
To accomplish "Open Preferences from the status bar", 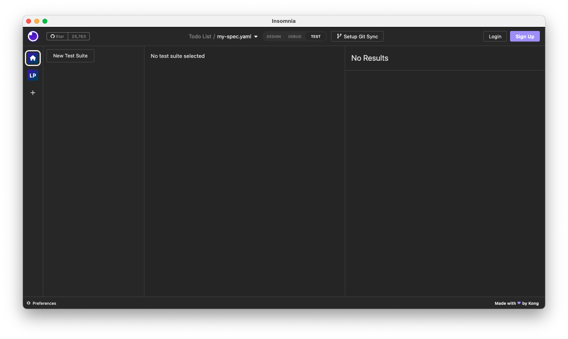I will coord(41,303).
